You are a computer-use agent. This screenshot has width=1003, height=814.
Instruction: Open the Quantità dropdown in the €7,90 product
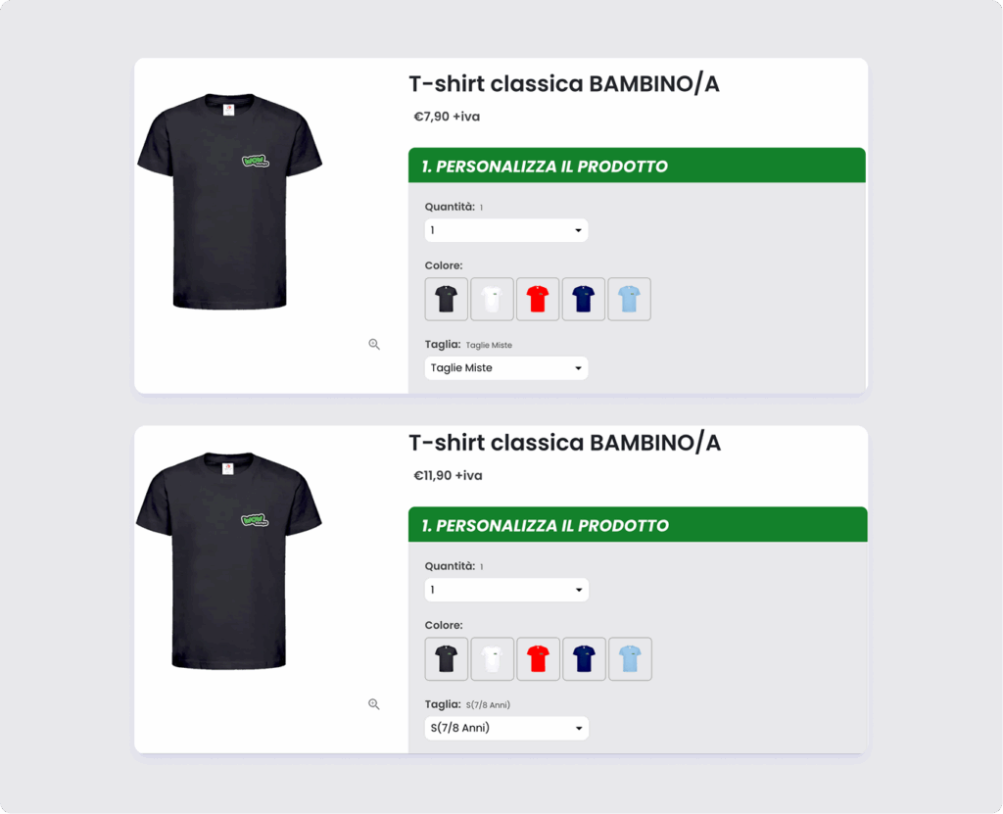point(506,230)
